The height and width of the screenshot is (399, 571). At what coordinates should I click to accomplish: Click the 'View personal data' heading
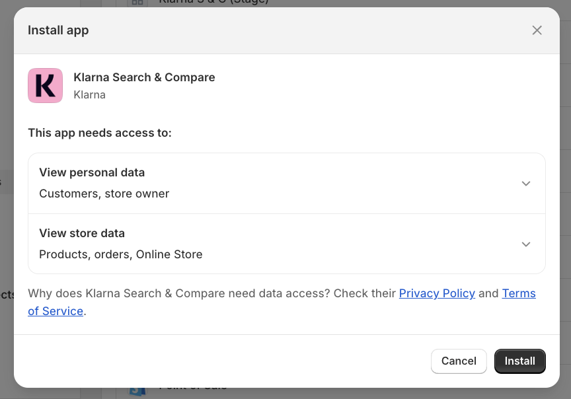(92, 172)
